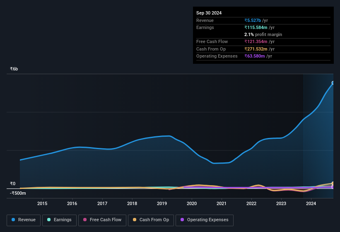Click the ₹115.584m earnings value in tooltip

(x=256, y=27)
